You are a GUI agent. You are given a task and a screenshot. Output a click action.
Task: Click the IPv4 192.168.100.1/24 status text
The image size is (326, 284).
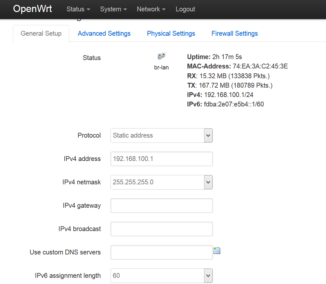click(x=220, y=95)
